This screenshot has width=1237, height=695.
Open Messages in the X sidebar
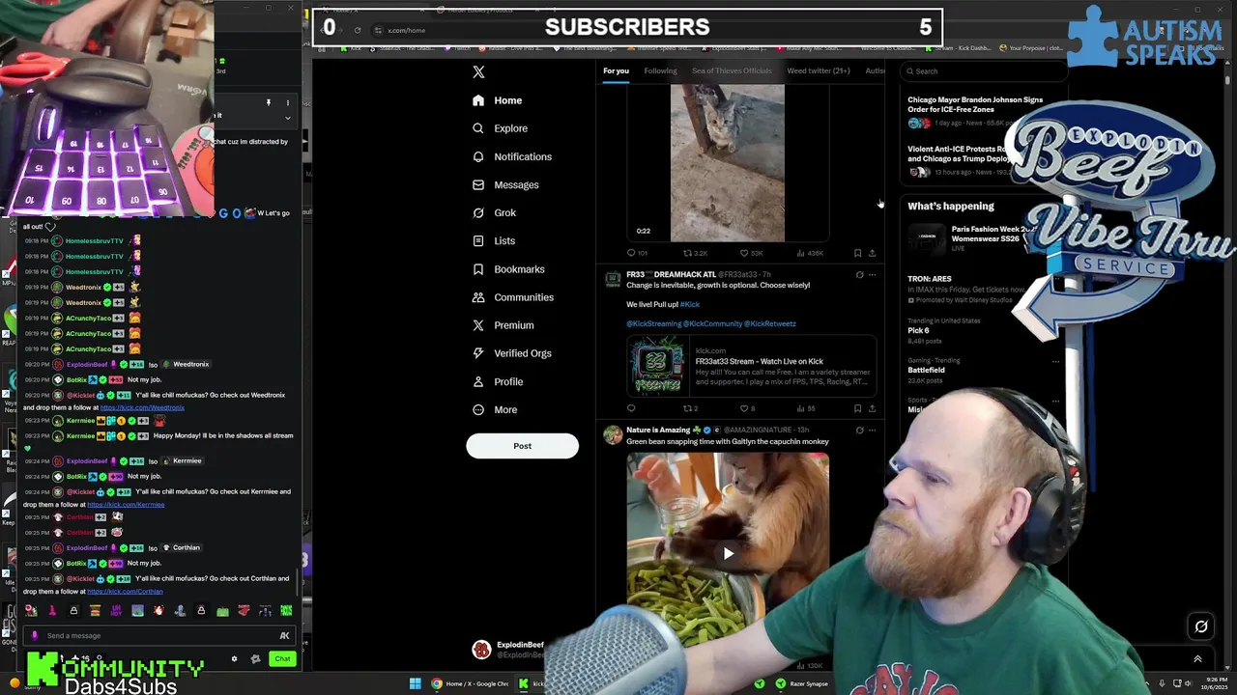505,184
